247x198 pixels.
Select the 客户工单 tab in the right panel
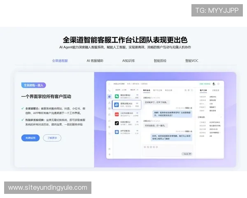pos(203,90)
